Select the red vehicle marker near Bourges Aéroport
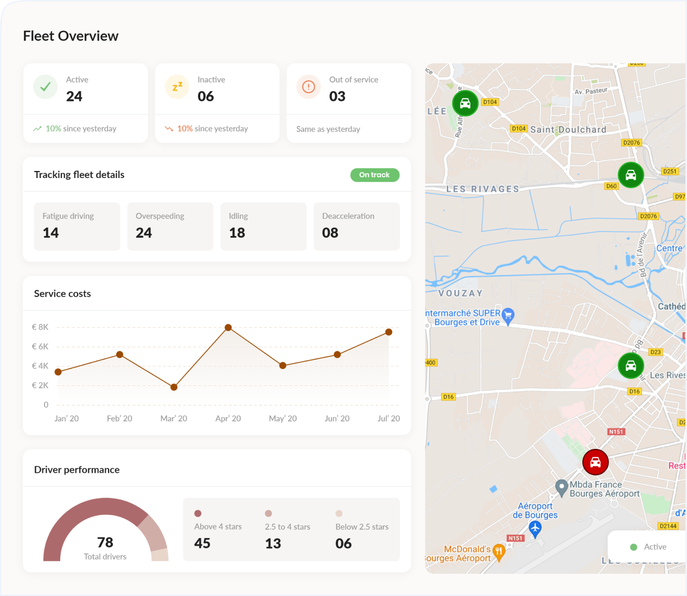This screenshot has width=687, height=596. (x=595, y=462)
